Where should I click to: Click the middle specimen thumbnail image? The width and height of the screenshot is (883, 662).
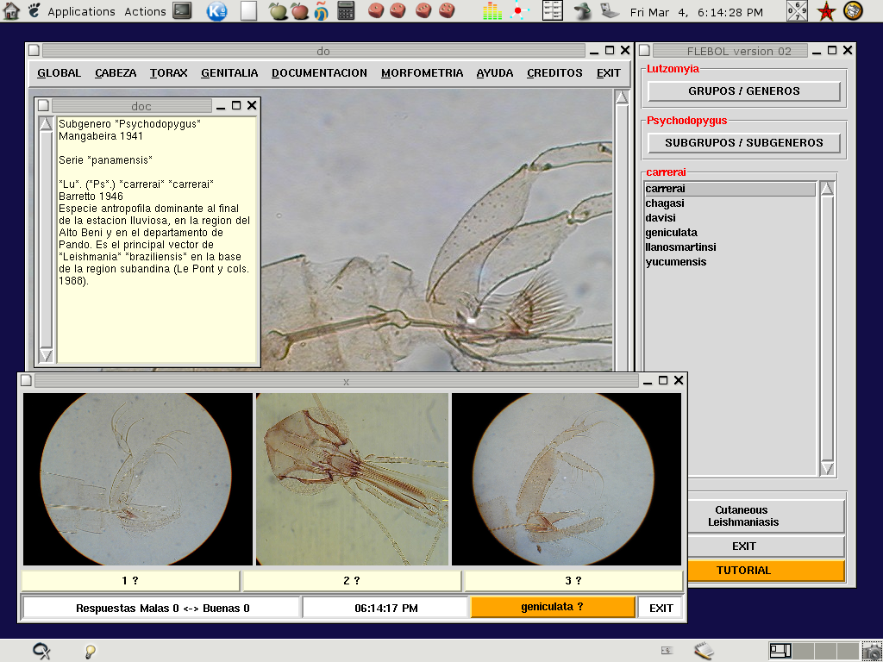click(352, 479)
